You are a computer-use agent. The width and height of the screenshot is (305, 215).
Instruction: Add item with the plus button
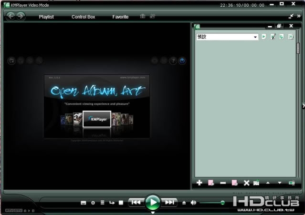[x=200, y=183]
